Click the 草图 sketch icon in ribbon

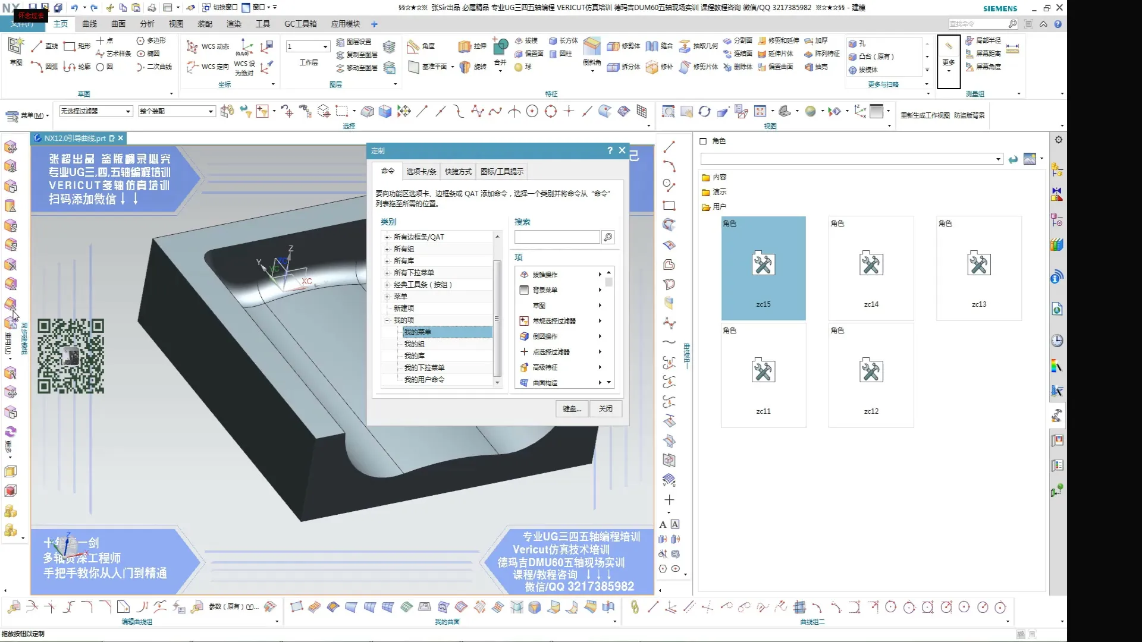15,46
